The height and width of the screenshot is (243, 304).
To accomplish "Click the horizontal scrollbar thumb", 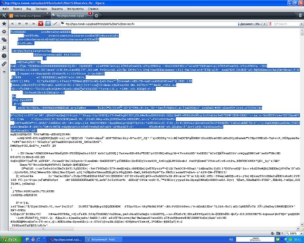I will point(43,229).
